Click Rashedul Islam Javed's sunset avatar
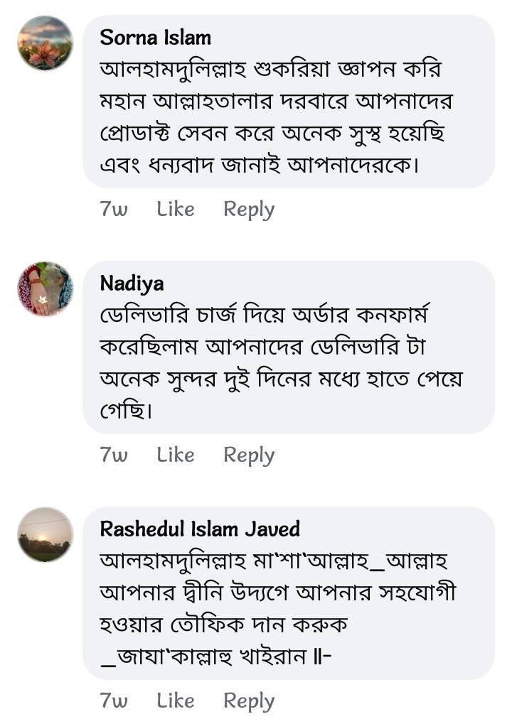The width and height of the screenshot is (512, 719). (x=45, y=534)
